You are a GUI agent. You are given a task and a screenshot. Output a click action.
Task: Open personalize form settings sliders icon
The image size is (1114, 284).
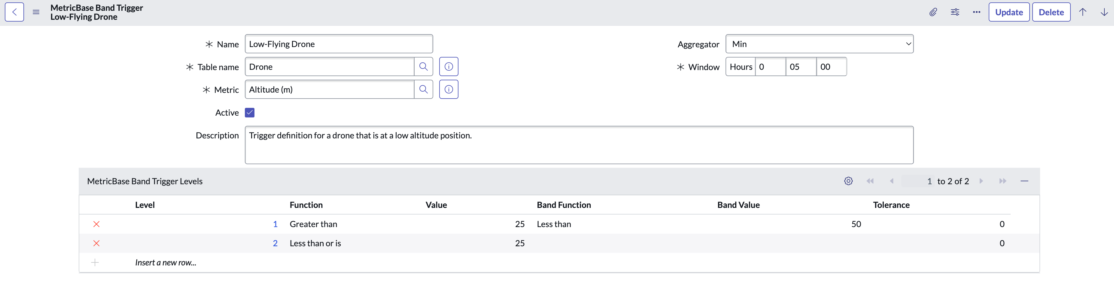(x=955, y=12)
